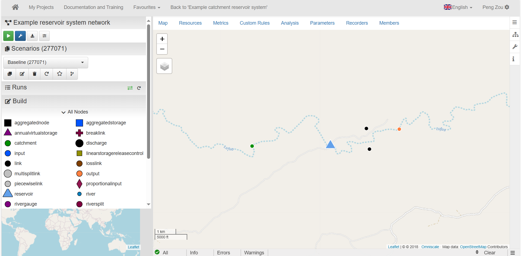The width and height of the screenshot is (521, 256).
Task: Zoom in on the map
Action: [162, 39]
